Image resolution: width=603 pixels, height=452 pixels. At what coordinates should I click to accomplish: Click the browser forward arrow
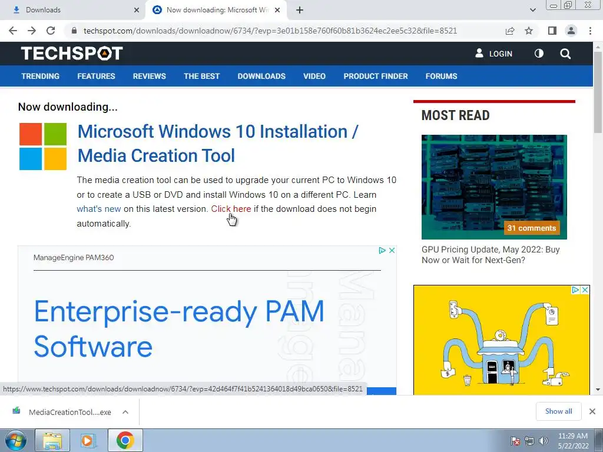[32, 31]
